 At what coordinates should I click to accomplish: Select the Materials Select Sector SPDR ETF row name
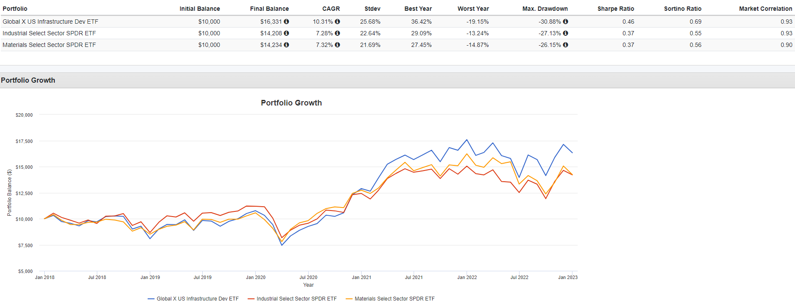point(49,45)
